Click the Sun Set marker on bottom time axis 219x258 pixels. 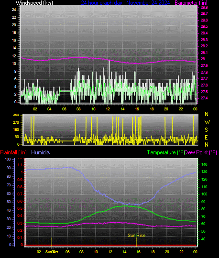52,252
